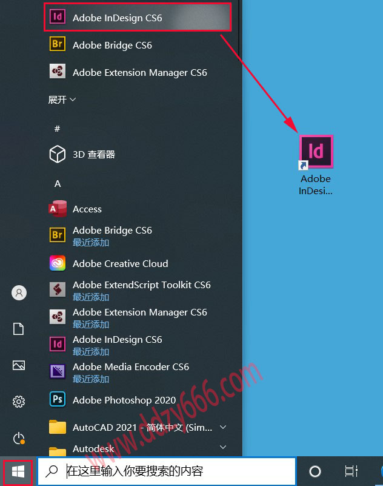Launch Adobe Extension Manager CS6 at top of list
This screenshot has width=383, height=486.
point(138,72)
